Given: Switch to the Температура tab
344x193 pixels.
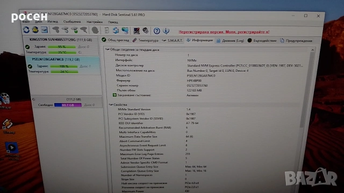Looking at the screenshot, I should (145, 40).
